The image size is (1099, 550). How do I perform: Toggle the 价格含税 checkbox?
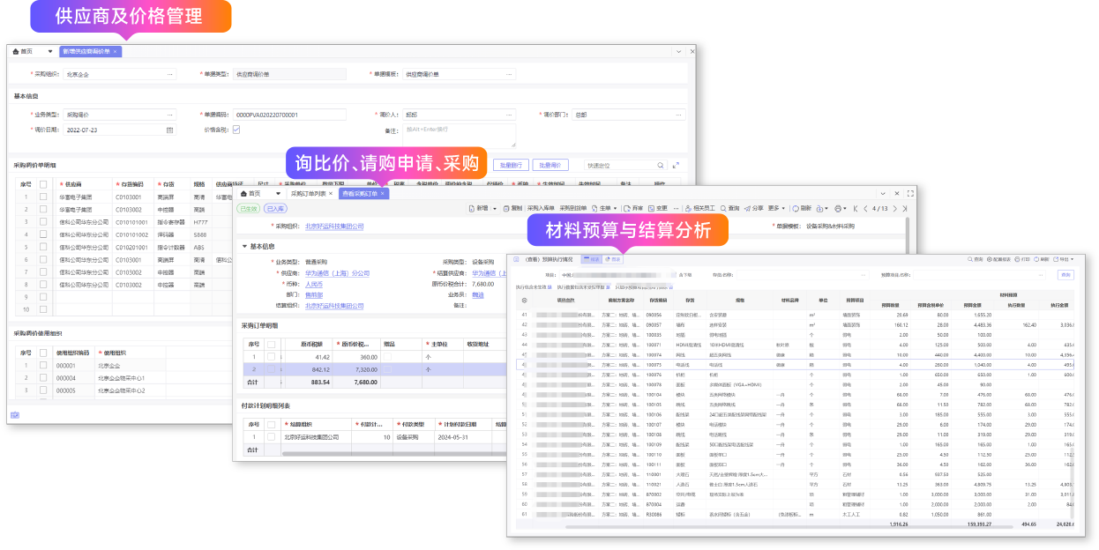click(x=235, y=130)
